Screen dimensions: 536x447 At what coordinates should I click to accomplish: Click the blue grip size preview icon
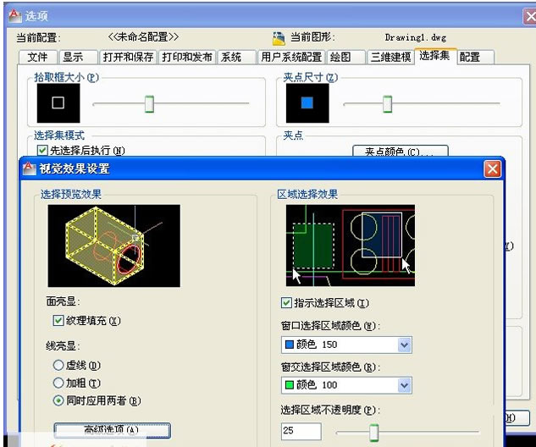click(307, 104)
